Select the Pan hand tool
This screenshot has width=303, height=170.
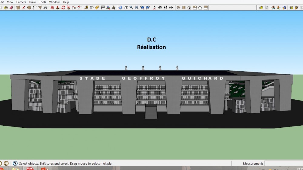pyautogui.click(x=126, y=8)
